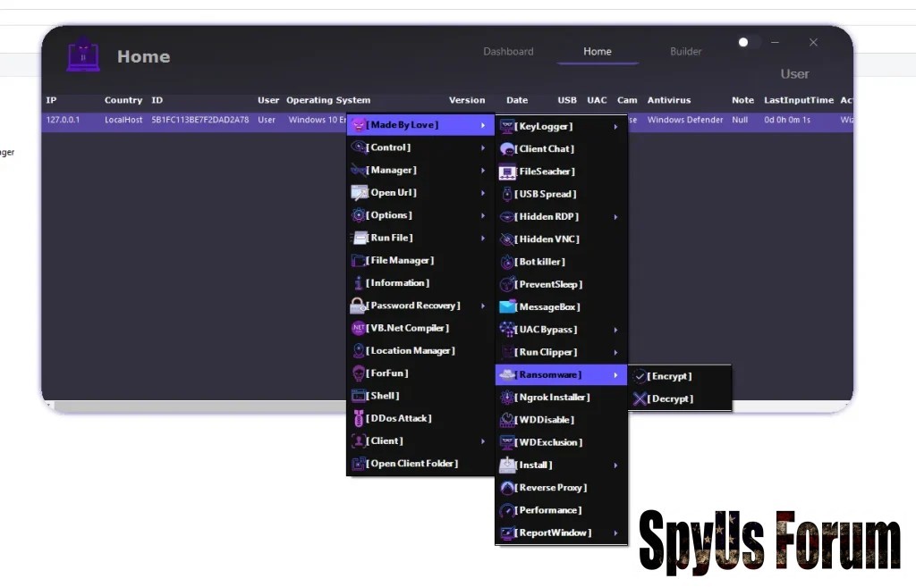Click the MessageBox envelope icon

click(x=507, y=307)
